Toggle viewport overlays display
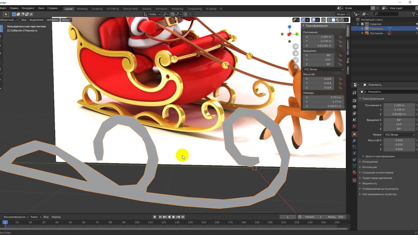 click(313, 20)
